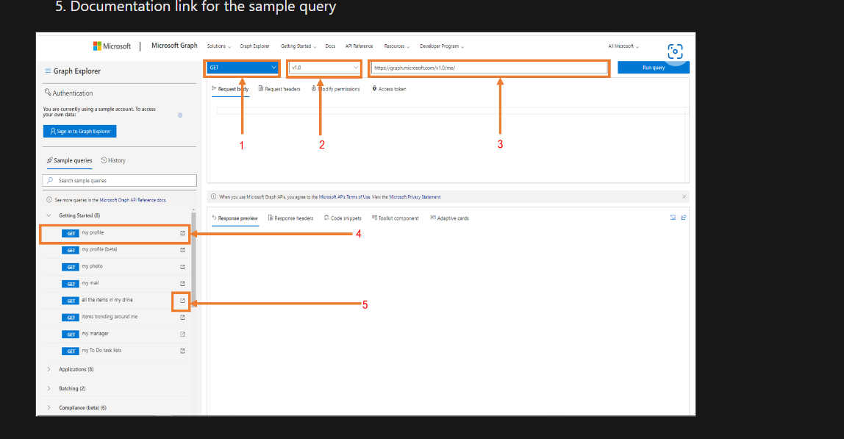
Task: Select the my profile (beta) sample query
Action: [116, 250]
